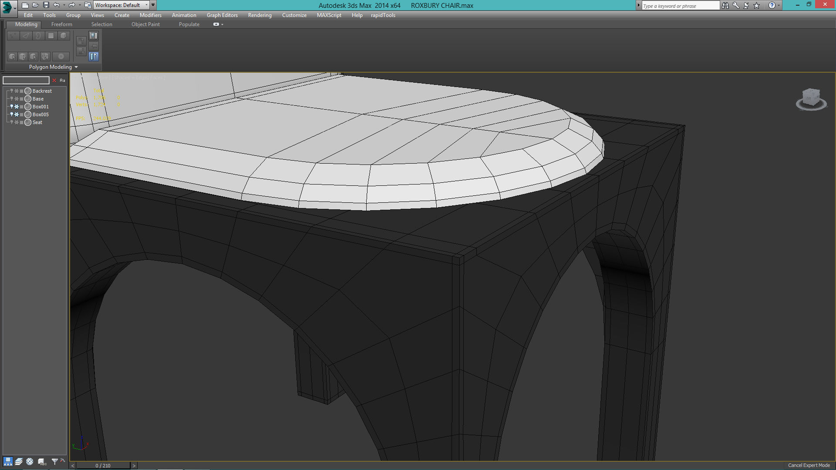Image resolution: width=836 pixels, height=470 pixels.
Task: Expand the InfoCenter search arrow
Action: pos(638,5)
